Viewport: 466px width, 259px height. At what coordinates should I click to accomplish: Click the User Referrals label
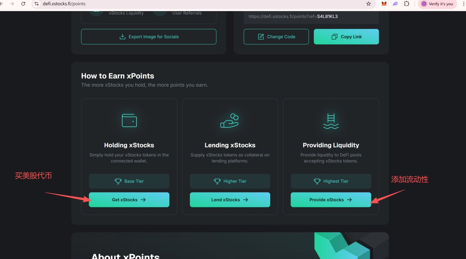pos(187,13)
